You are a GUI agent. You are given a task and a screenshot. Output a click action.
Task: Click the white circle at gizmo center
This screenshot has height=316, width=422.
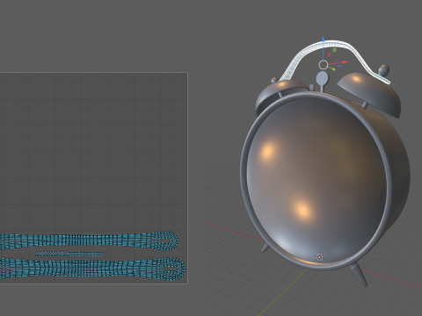[x=323, y=65]
